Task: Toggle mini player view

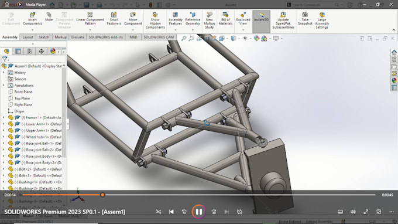Action: click(379, 212)
